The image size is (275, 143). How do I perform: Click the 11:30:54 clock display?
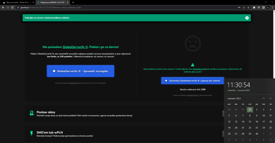238,85
